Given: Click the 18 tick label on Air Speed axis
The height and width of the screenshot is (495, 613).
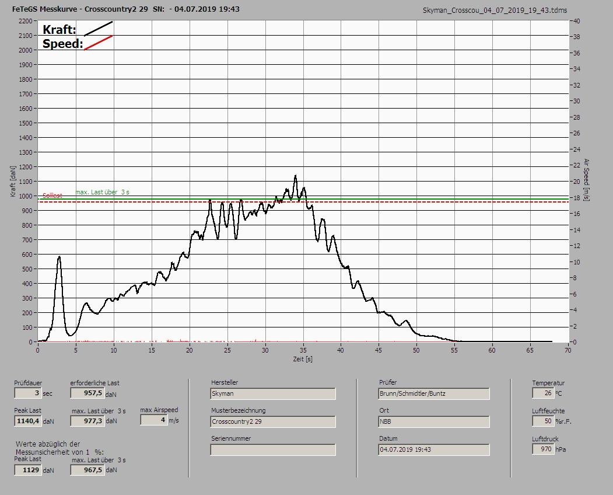Looking at the screenshot, I should point(577,198).
